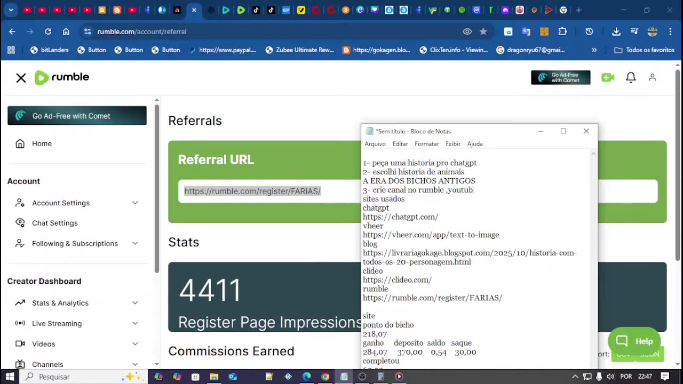Click the green upload video camera icon
The width and height of the screenshot is (683, 384).
pyautogui.click(x=608, y=77)
